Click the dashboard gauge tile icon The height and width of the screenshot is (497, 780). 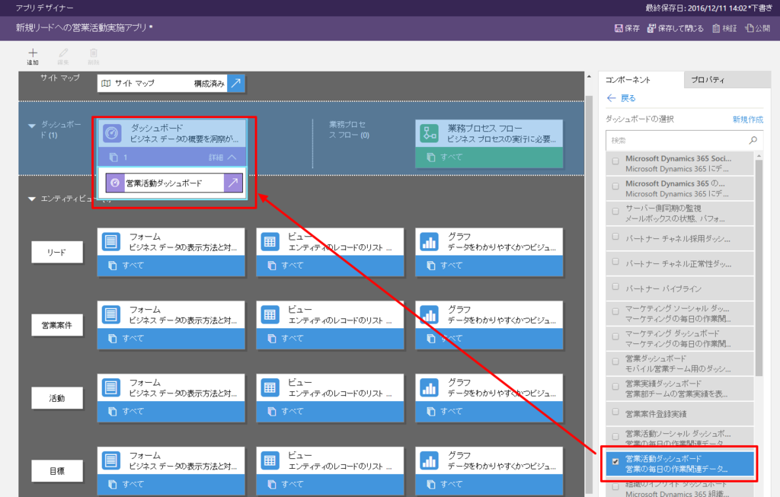tap(113, 133)
